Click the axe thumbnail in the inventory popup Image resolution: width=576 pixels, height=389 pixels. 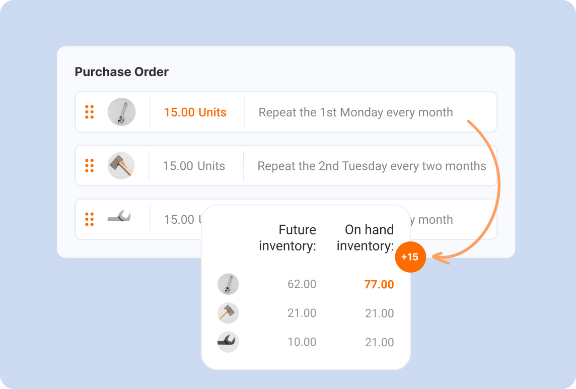[228, 313]
